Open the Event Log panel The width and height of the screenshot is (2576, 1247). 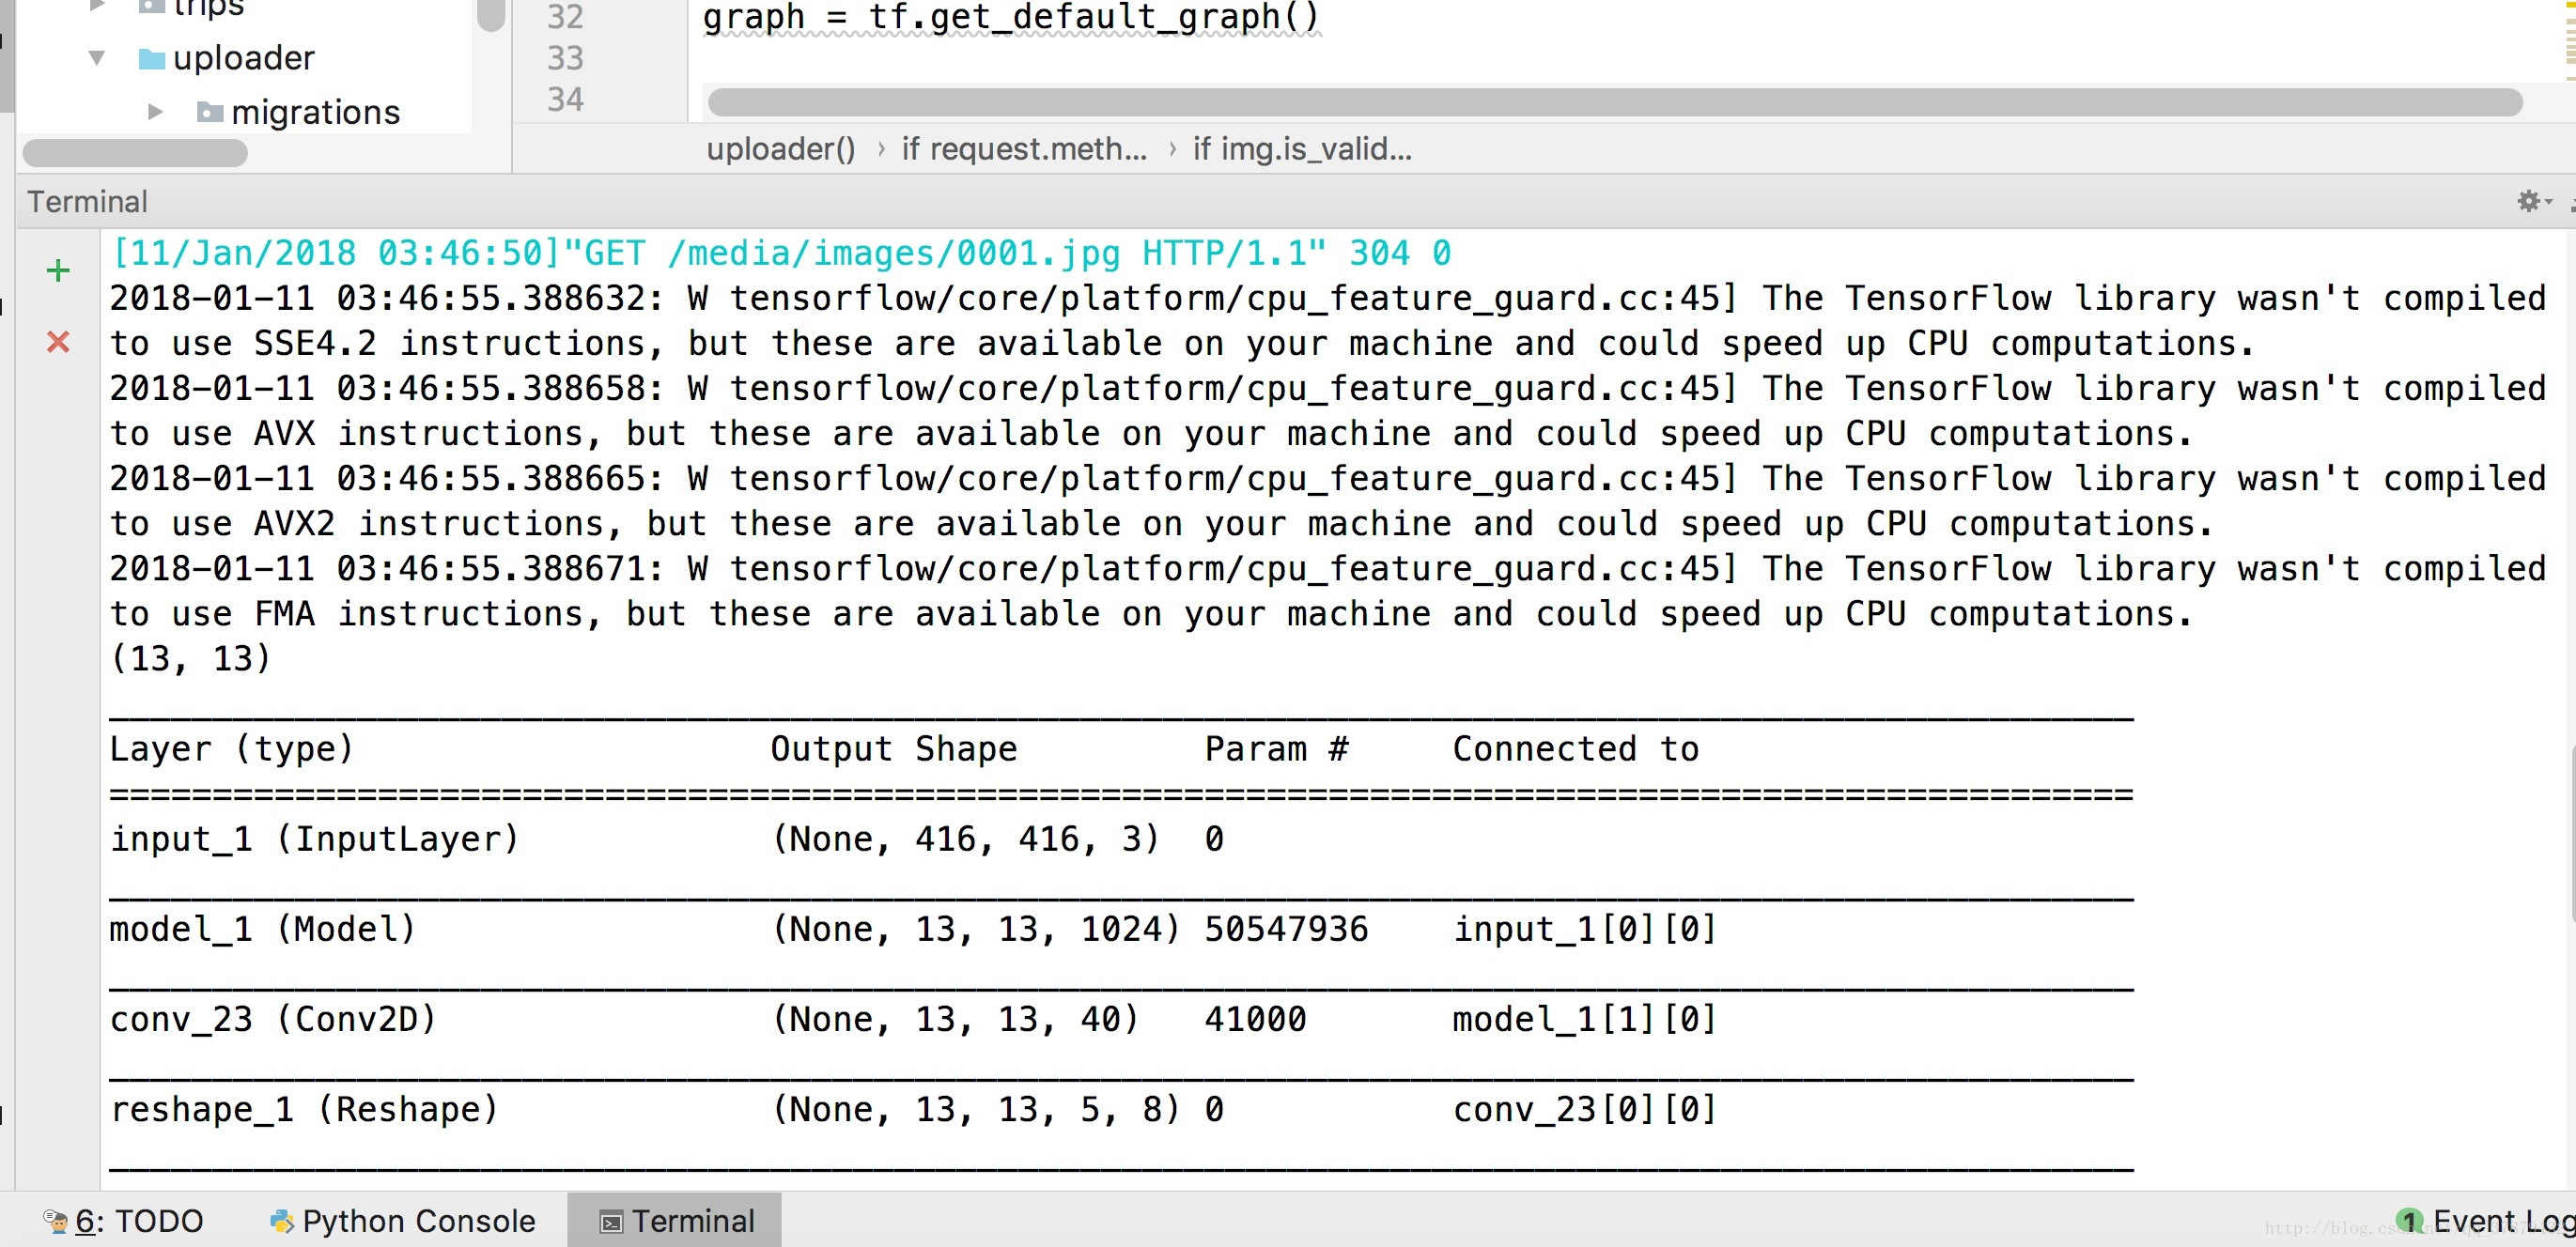[2487, 1220]
